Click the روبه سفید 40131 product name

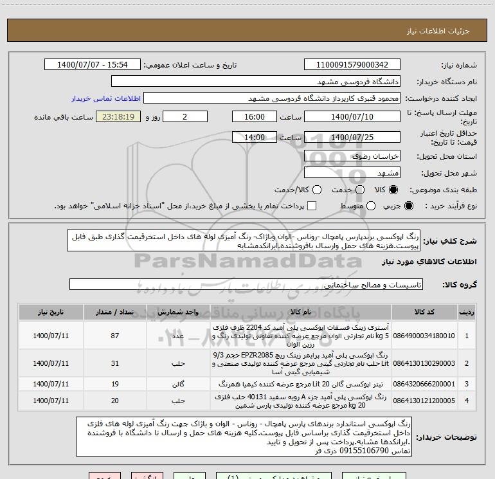(301, 401)
